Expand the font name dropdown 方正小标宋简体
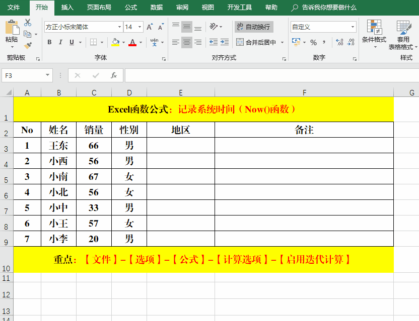This screenshot has width=419, height=321. [119, 27]
